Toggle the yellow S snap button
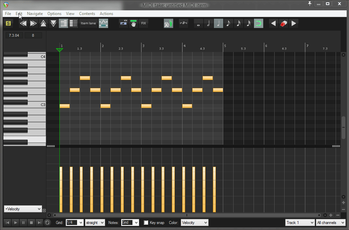 [x=8, y=23]
